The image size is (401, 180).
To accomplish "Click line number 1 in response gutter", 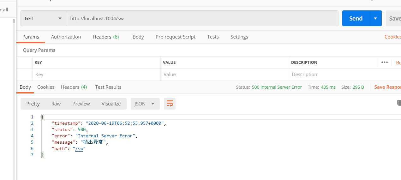I will [32, 117].
